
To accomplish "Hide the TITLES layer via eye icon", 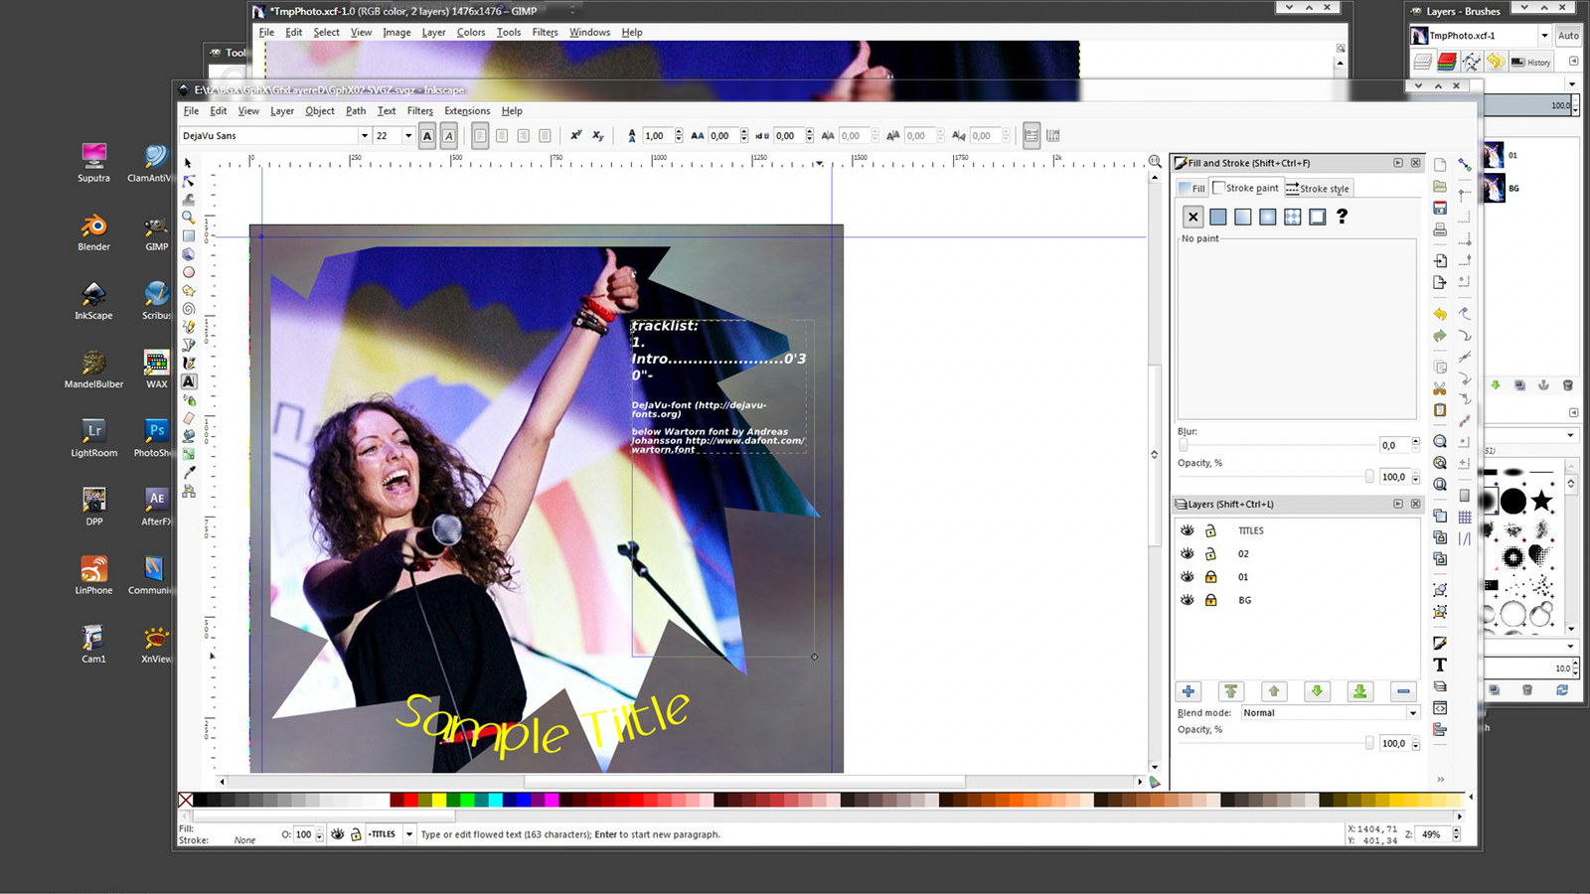I will [1187, 530].
